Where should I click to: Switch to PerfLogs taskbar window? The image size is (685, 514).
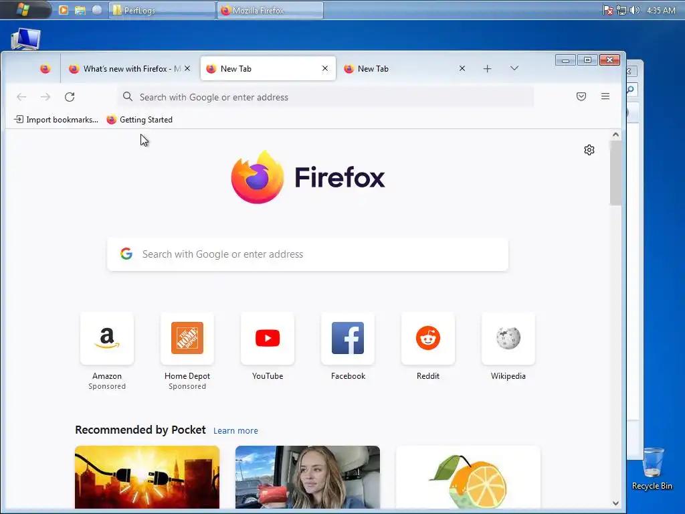coord(162,10)
